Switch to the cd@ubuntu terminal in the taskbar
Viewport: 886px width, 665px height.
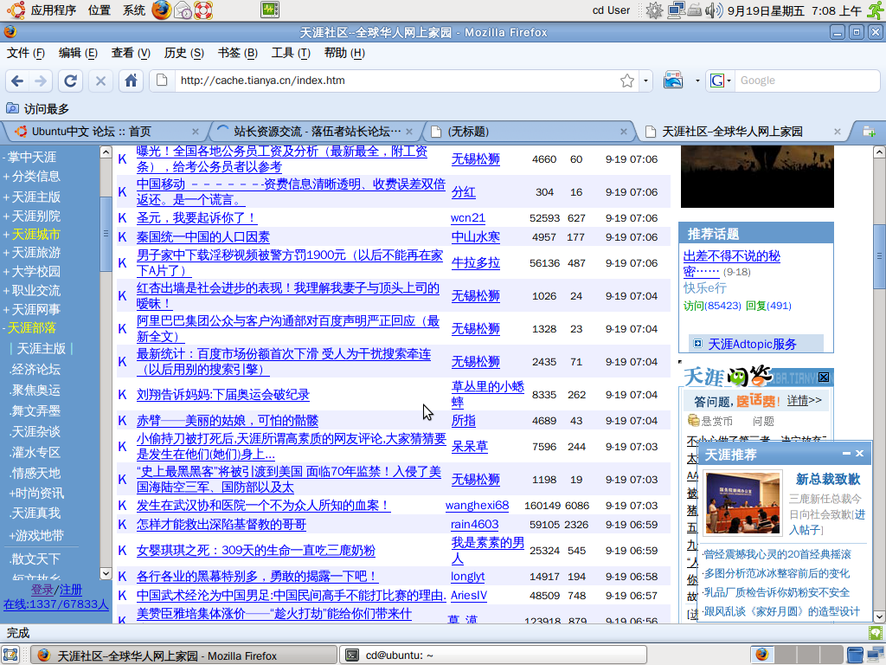coord(492,655)
